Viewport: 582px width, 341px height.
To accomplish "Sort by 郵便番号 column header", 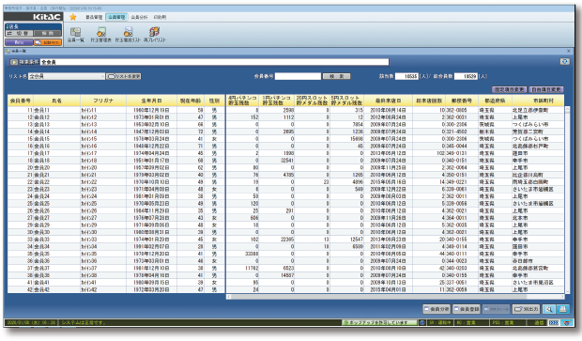I will (x=462, y=101).
